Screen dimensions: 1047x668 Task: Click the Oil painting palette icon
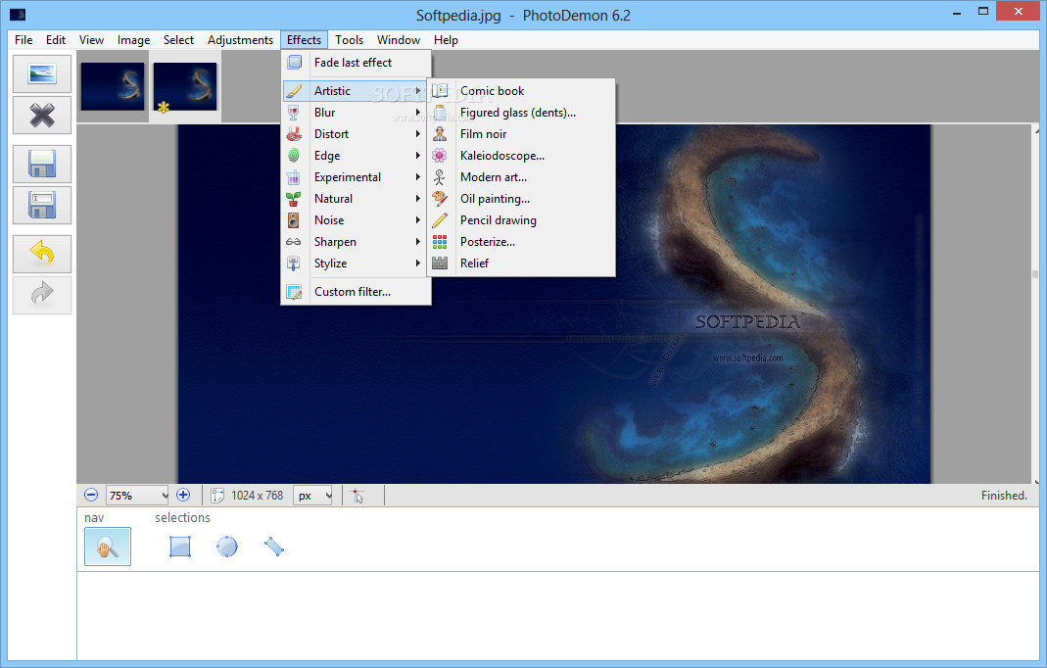pos(440,199)
